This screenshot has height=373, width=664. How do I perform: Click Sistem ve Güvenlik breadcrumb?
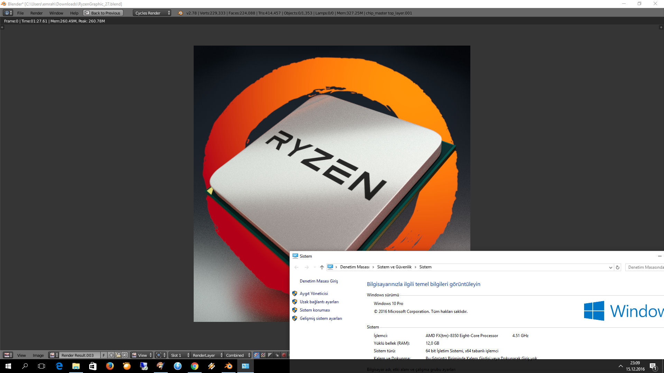click(x=394, y=267)
